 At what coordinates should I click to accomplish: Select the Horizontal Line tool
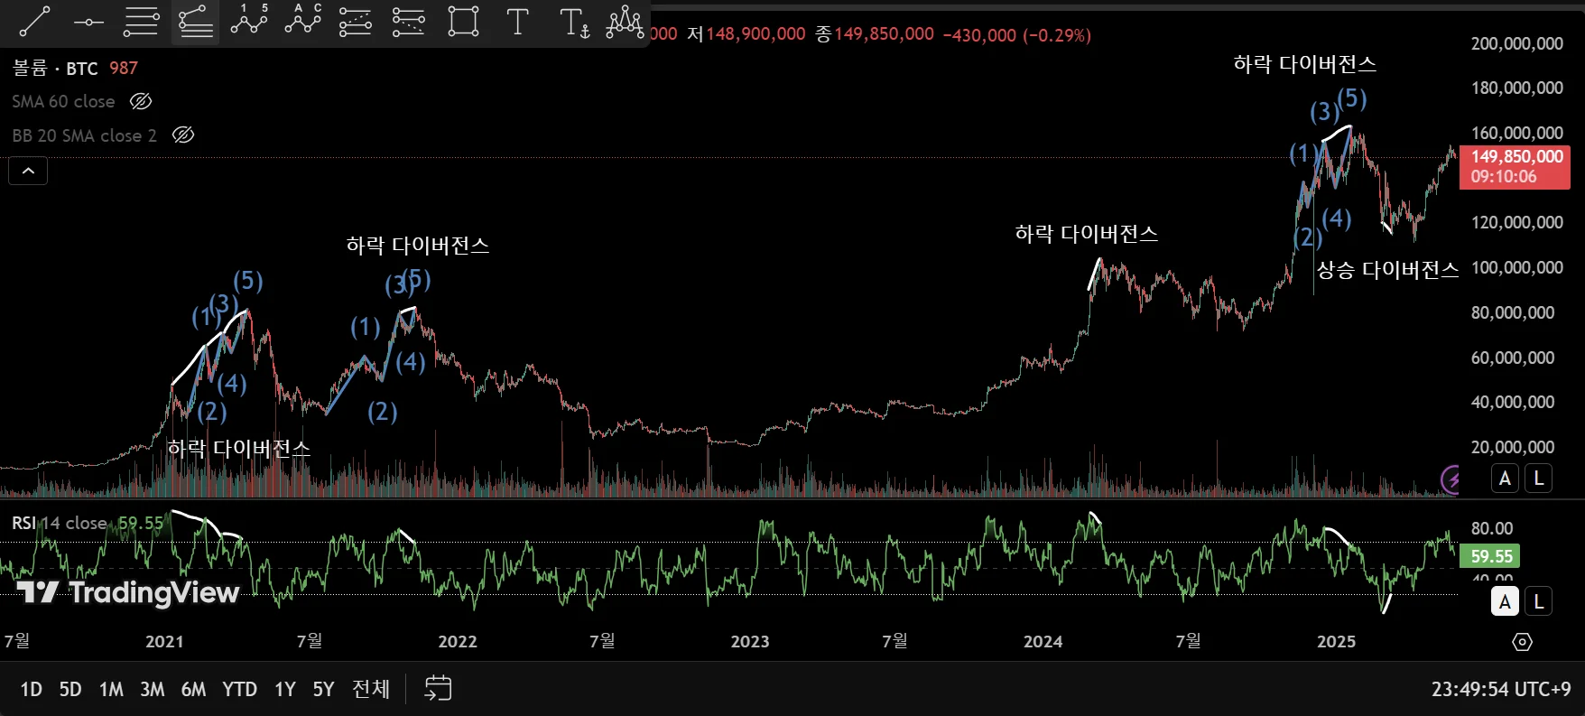coord(88,21)
